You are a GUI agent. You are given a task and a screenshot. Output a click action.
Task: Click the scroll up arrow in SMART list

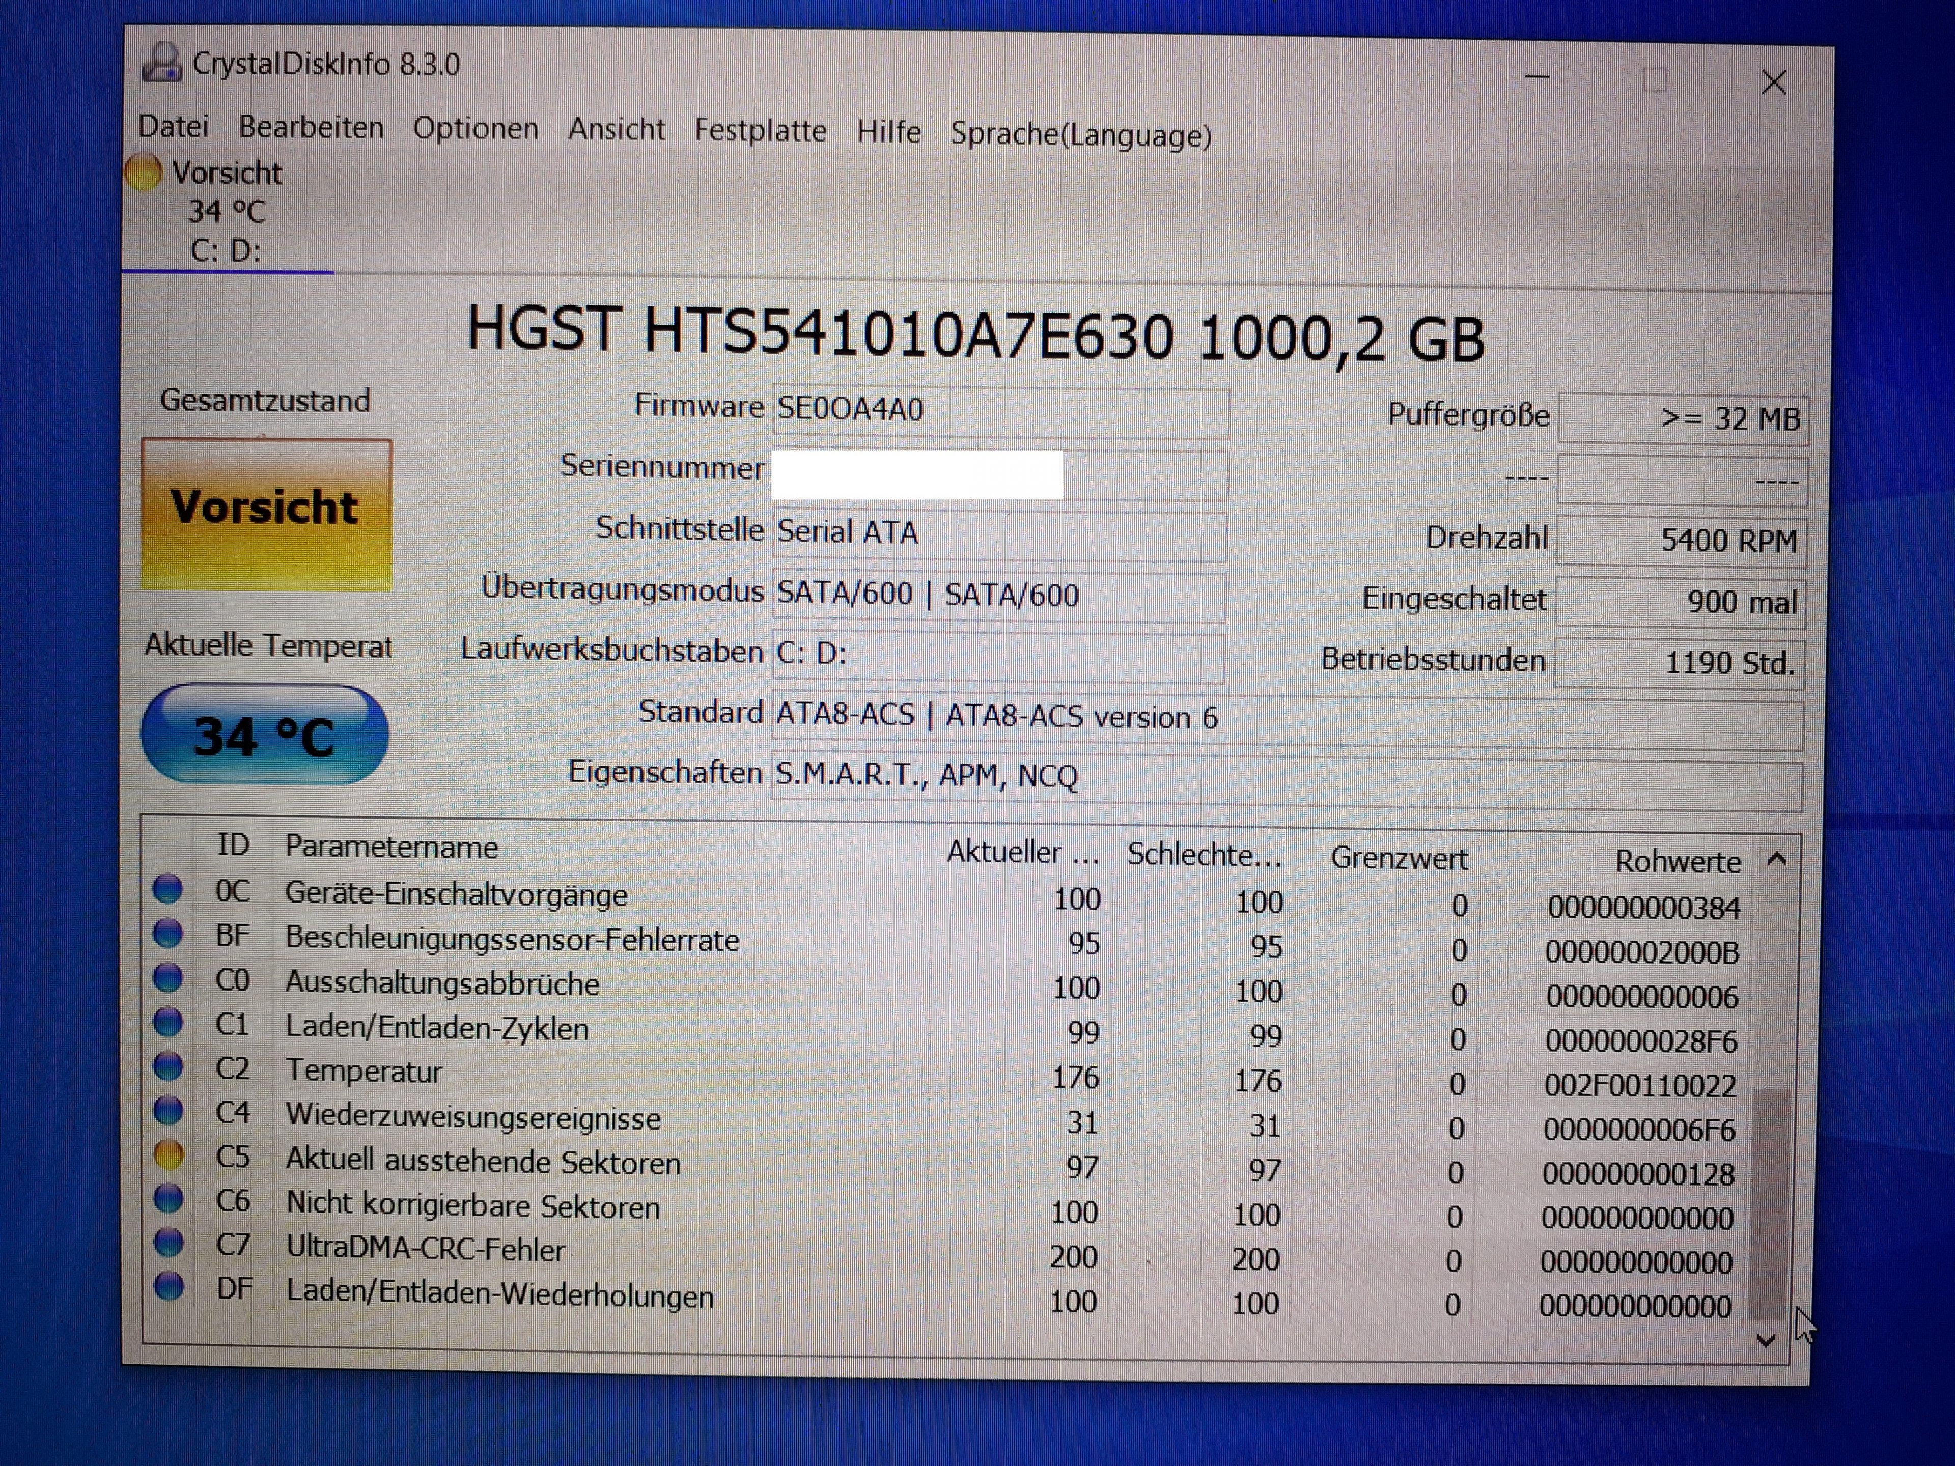[x=1776, y=859]
